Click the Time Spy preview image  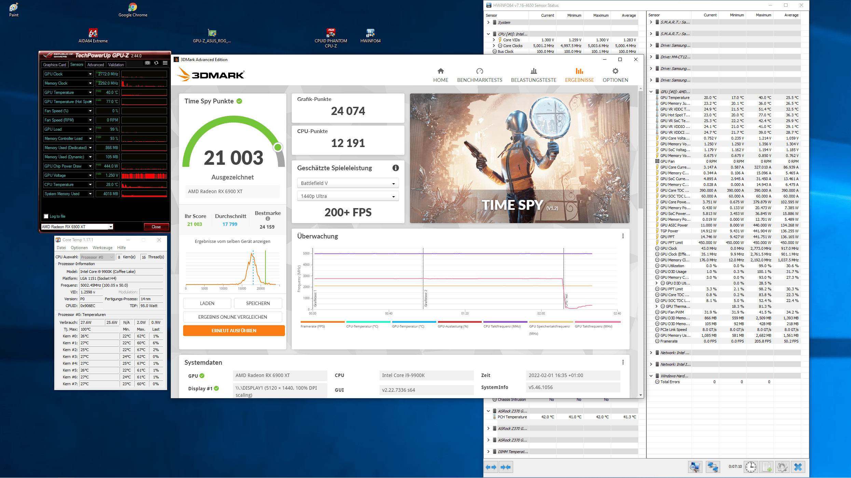click(520, 158)
